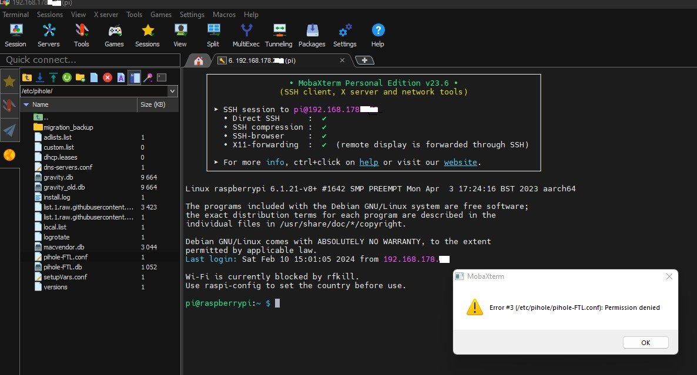Click the Name column sort arrow

26,104
